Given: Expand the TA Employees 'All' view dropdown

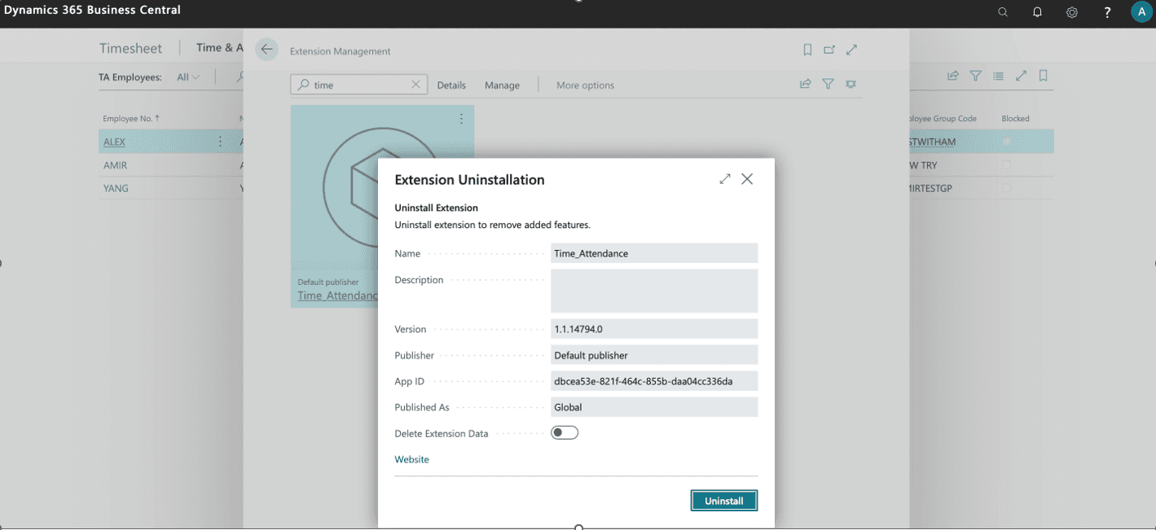Looking at the screenshot, I should click(188, 77).
